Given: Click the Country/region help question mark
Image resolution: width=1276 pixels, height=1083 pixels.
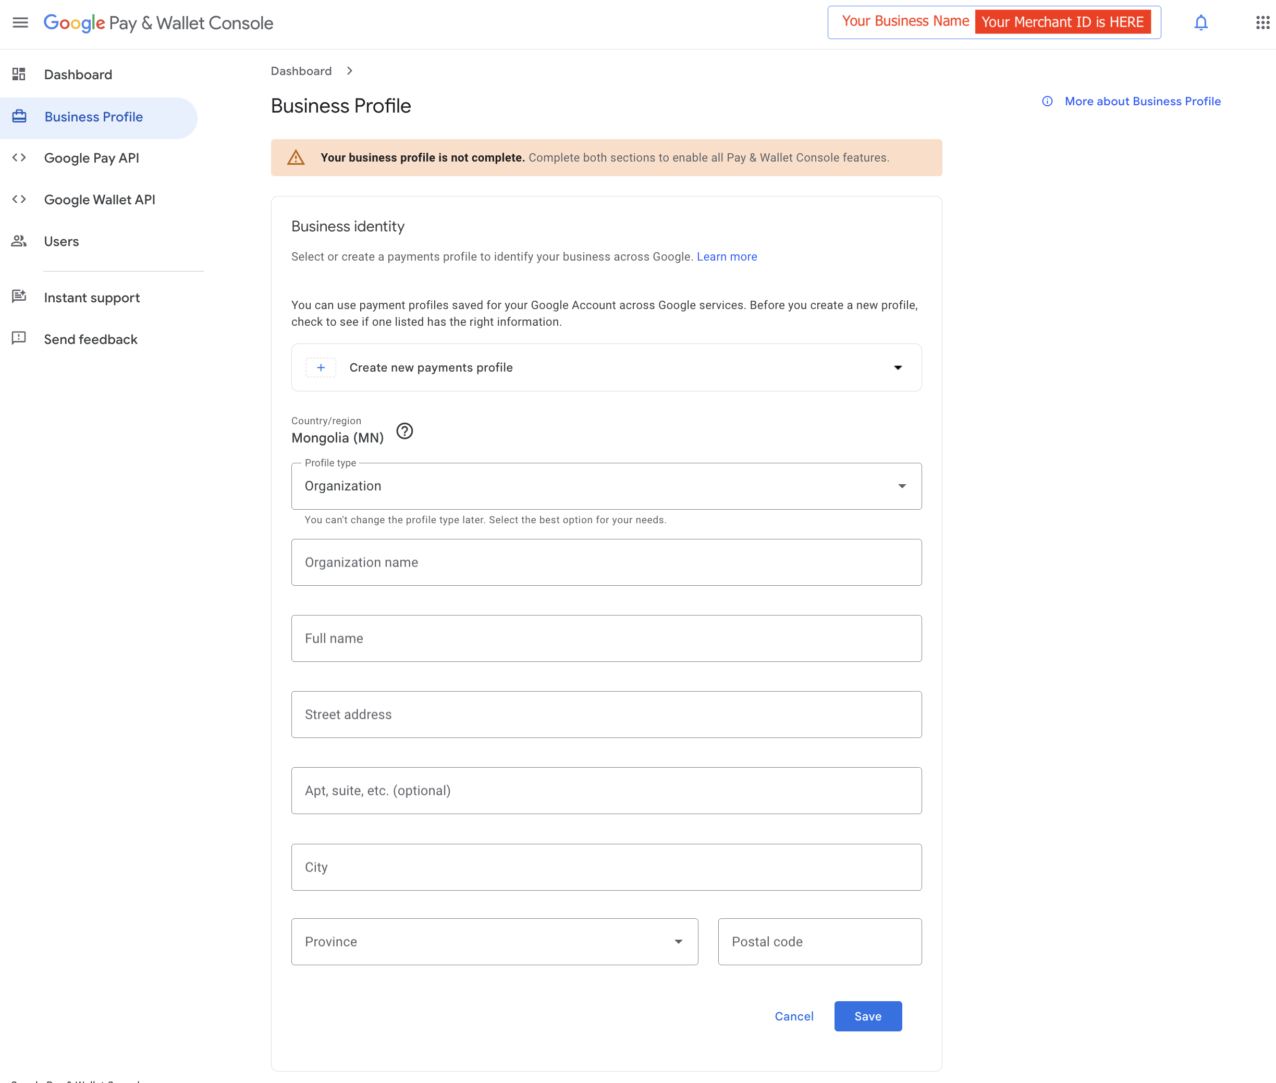Looking at the screenshot, I should coord(404,431).
